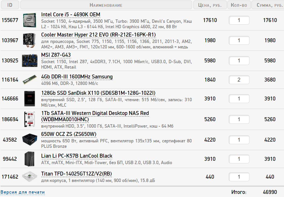Open the MSI Z87-G43 product link
The height and width of the screenshot is (197, 284).
tap(56, 55)
